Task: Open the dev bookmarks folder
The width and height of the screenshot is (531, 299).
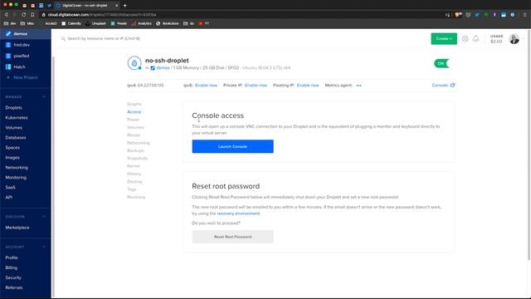Action: 9,23
